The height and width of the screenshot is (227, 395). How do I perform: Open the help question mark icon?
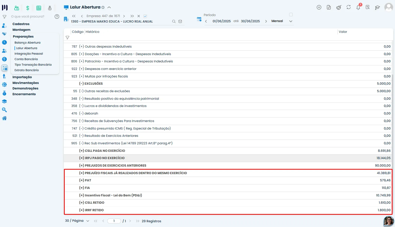pos(57,17)
